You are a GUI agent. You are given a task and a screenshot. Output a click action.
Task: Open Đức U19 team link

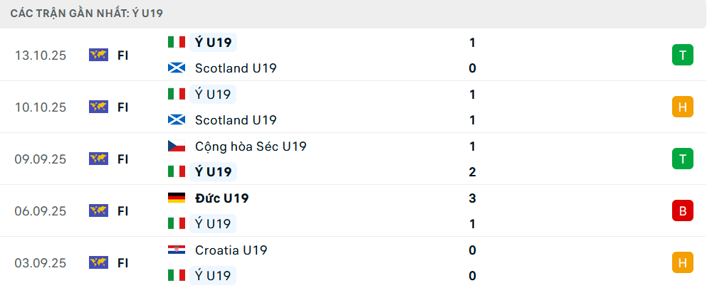click(x=221, y=198)
